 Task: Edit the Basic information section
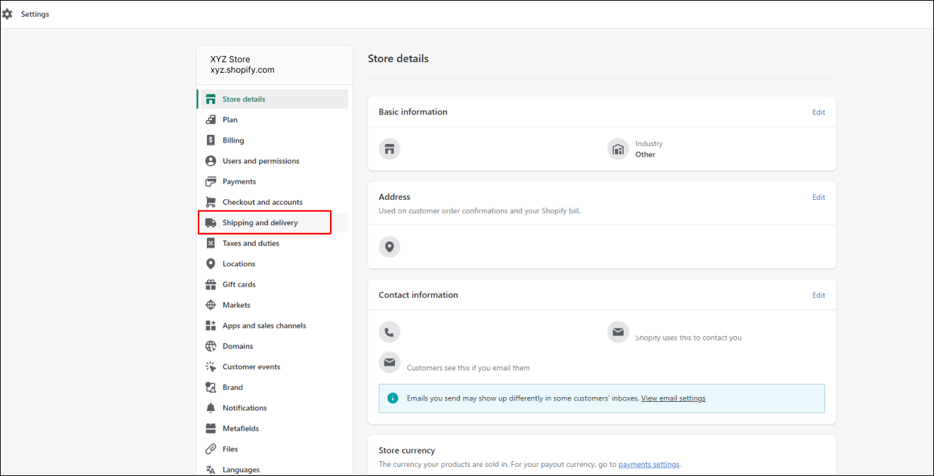coord(819,113)
